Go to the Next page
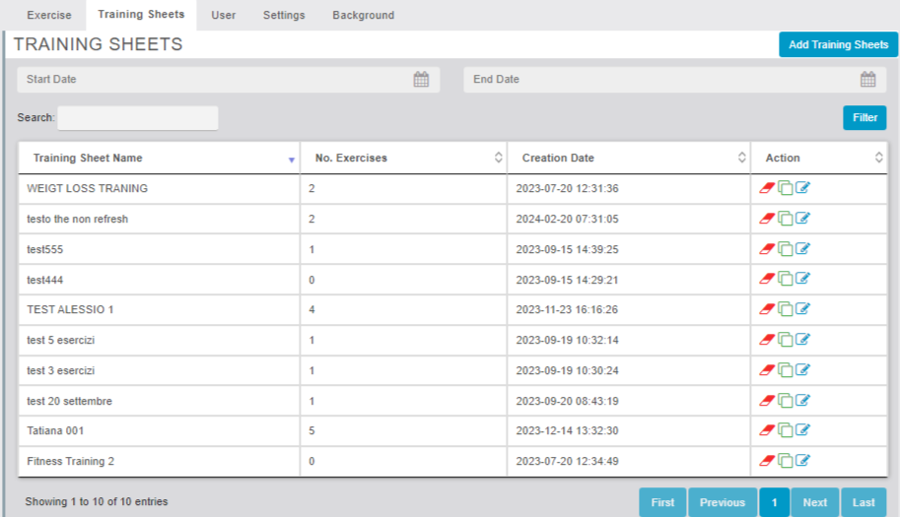 [x=814, y=502]
